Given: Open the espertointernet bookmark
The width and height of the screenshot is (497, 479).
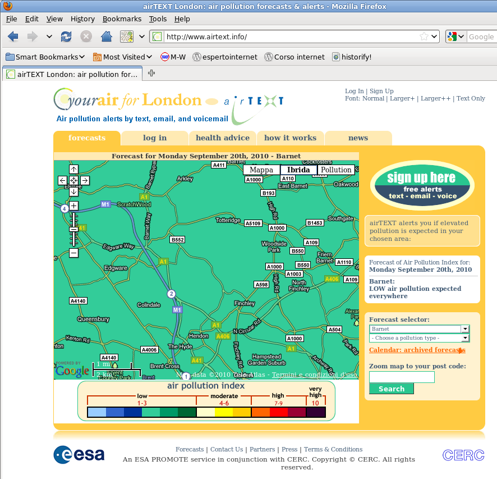Looking at the screenshot, I should click(225, 57).
